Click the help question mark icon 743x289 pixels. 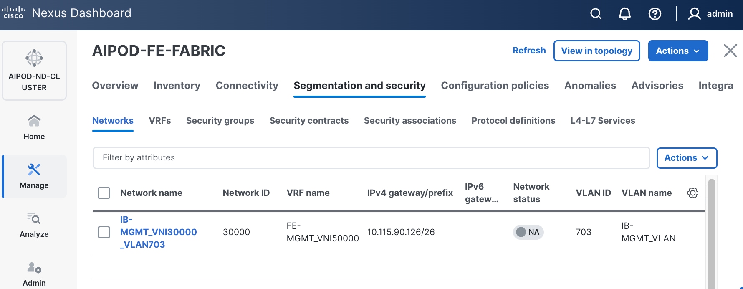(x=655, y=14)
